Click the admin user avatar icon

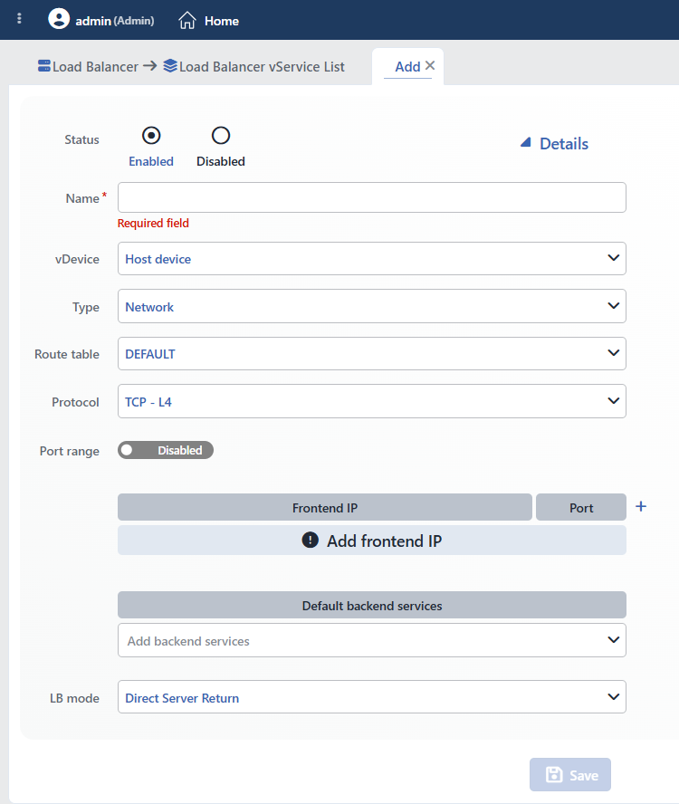point(59,19)
